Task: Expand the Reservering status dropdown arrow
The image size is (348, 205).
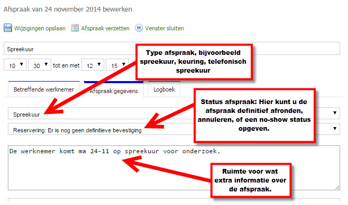Action: click(335, 129)
